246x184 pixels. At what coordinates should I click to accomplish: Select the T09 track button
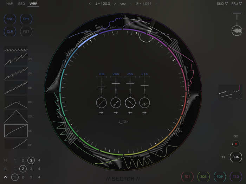coord(220,177)
